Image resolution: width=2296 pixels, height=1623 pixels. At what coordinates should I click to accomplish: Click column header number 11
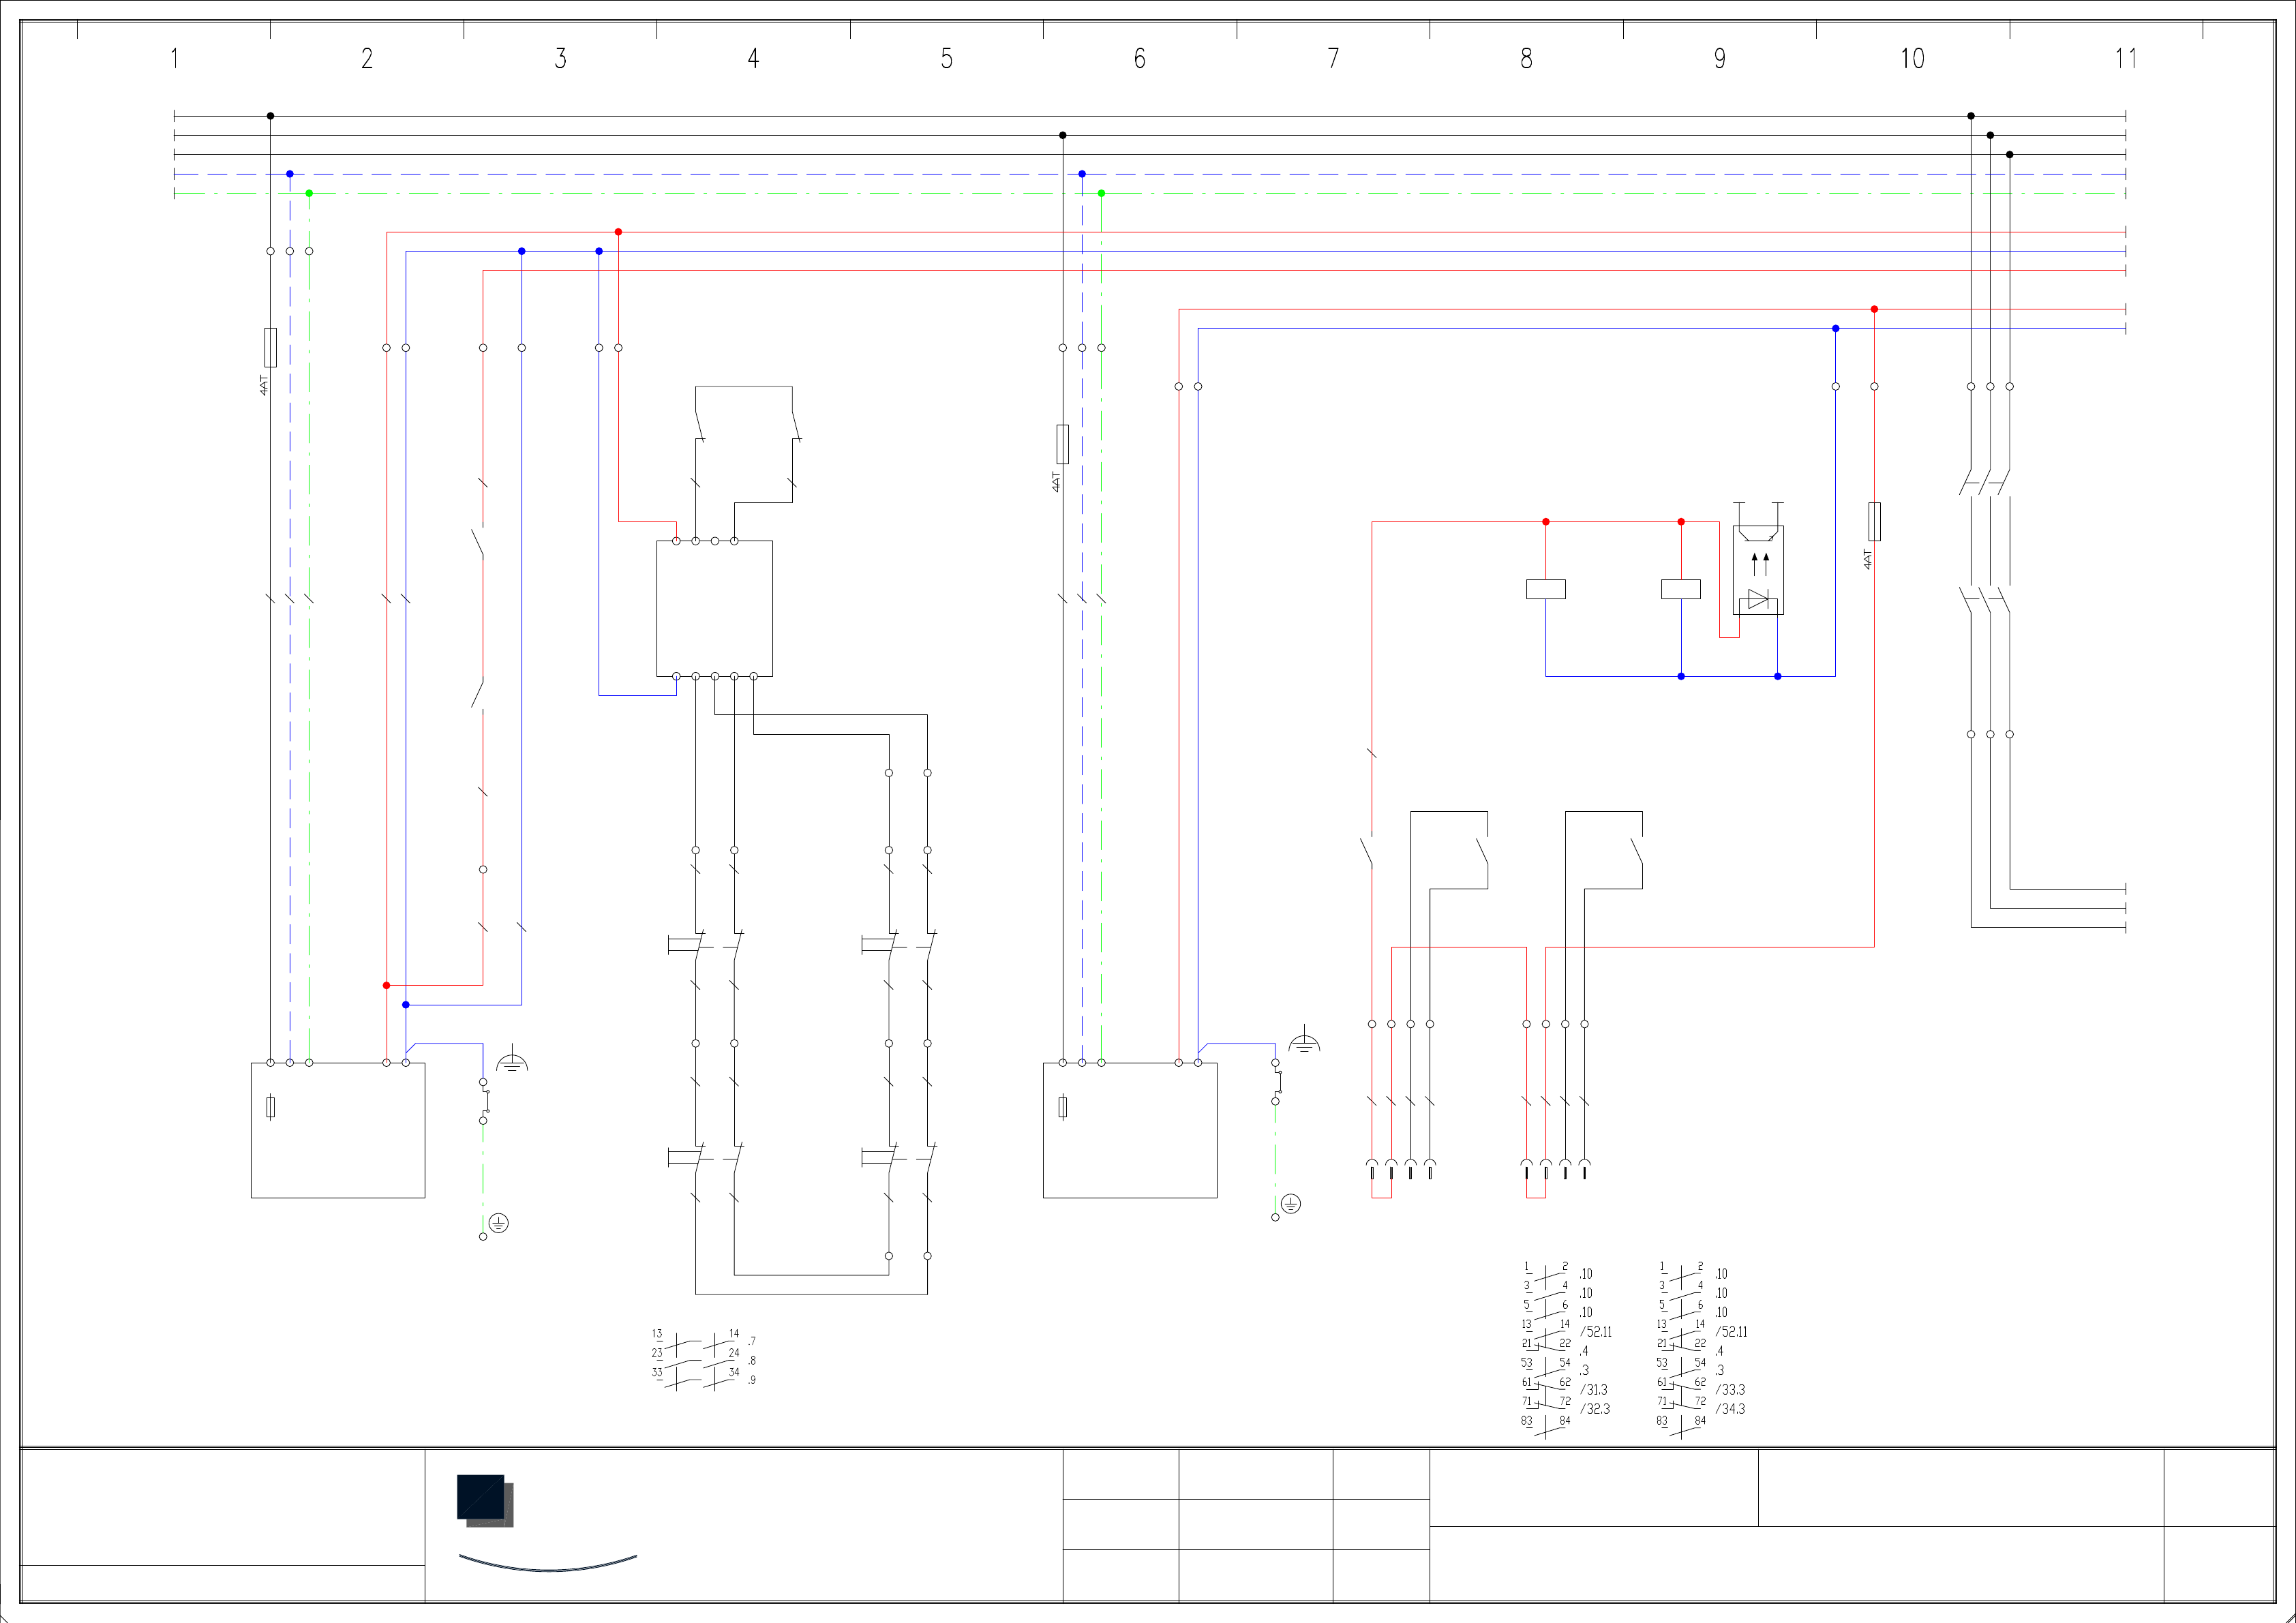tap(2125, 59)
